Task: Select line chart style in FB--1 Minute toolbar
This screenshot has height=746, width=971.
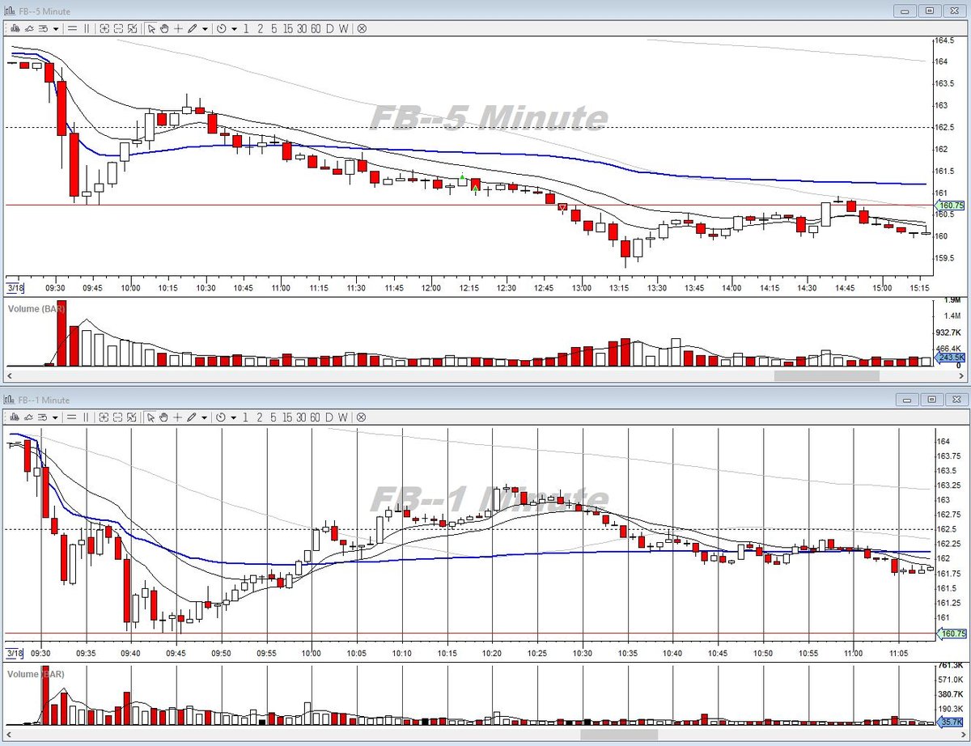Action: coord(28,418)
